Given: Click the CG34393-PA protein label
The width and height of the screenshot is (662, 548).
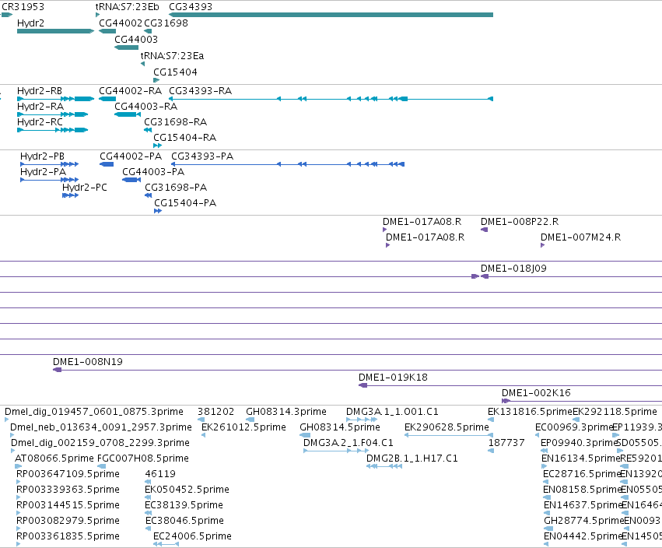Looking at the screenshot, I should pos(202,156).
